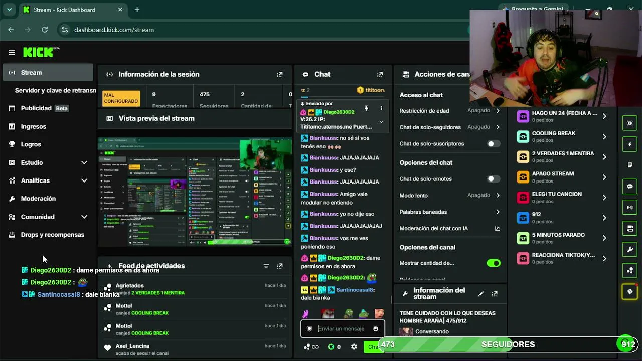Expand the Analíticas sidebar section
The width and height of the screenshot is (642, 361).
click(84, 180)
